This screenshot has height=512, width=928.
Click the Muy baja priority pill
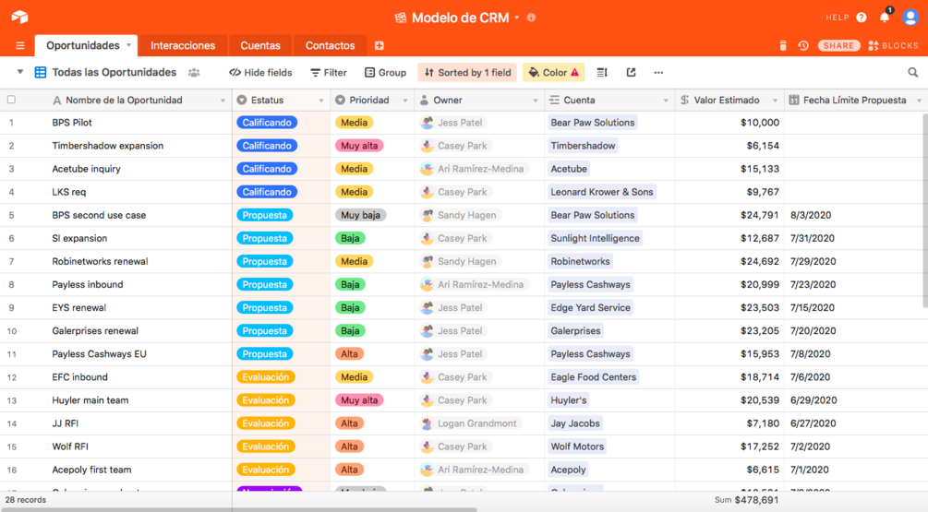(360, 215)
